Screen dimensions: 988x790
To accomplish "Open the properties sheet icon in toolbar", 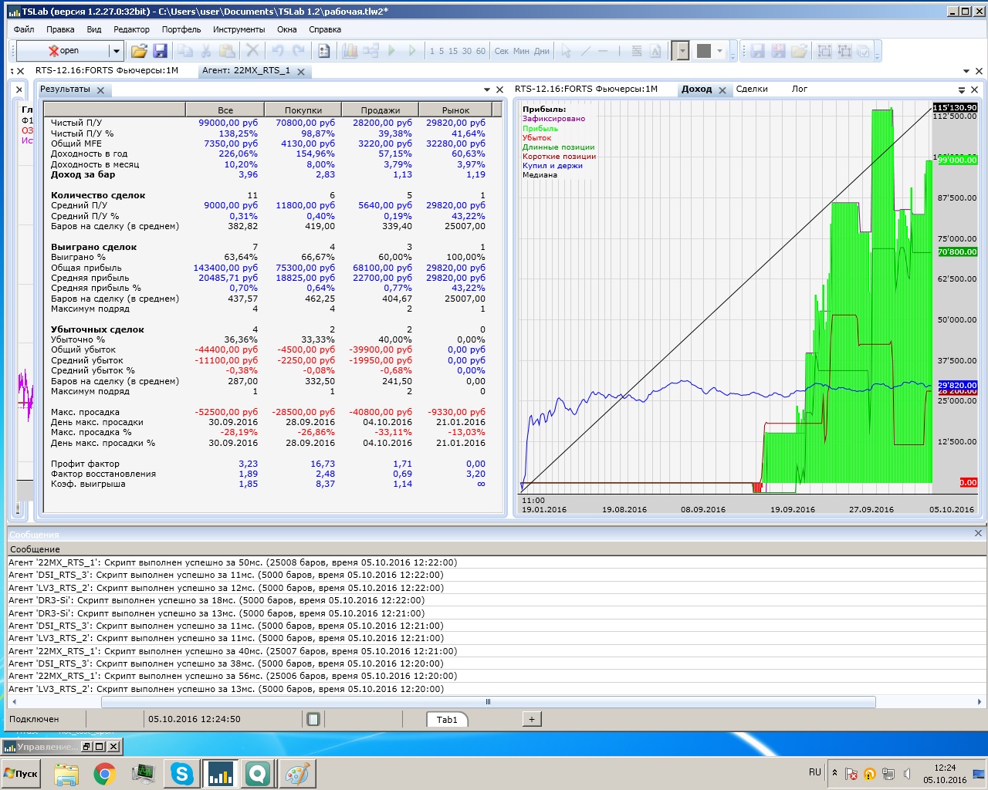I will 324,51.
